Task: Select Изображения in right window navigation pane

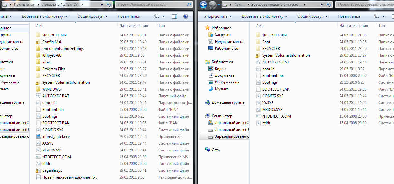Action: [x=227, y=82]
